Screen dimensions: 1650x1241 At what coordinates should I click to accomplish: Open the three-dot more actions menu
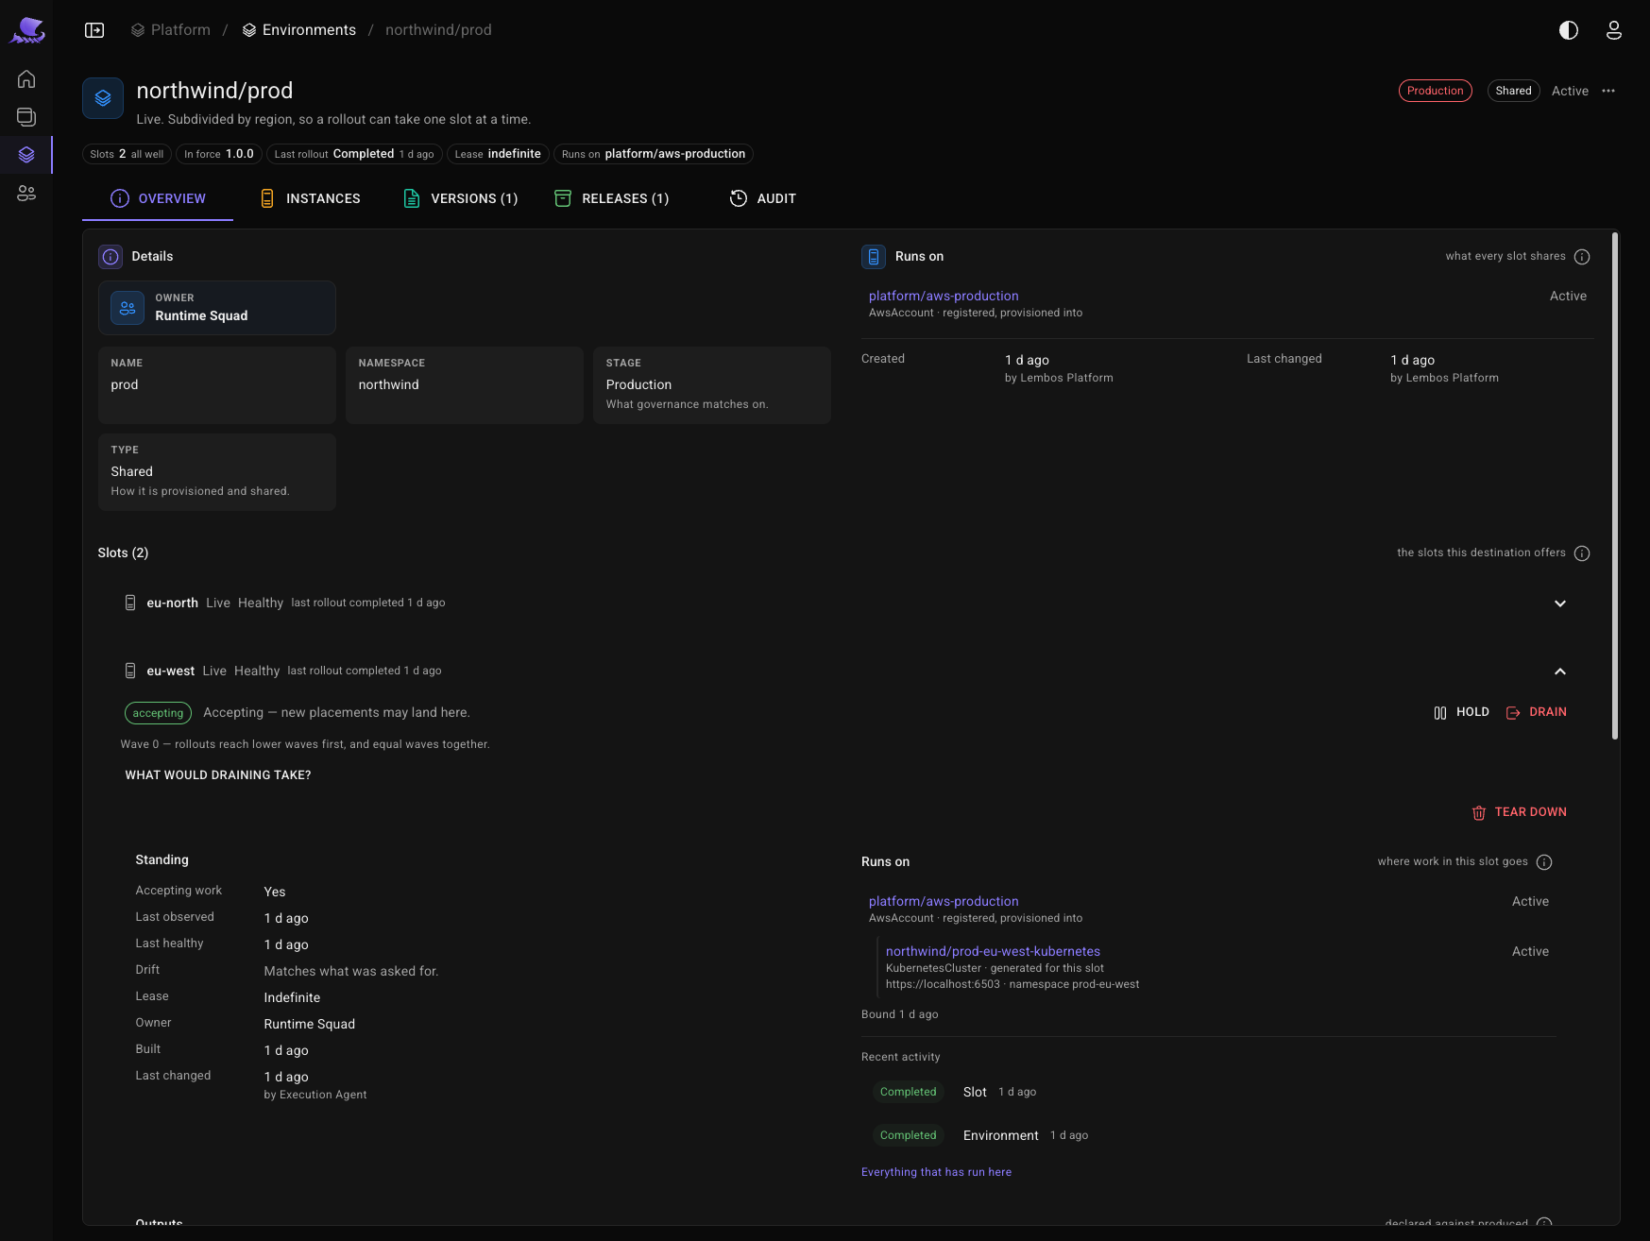(x=1608, y=91)
